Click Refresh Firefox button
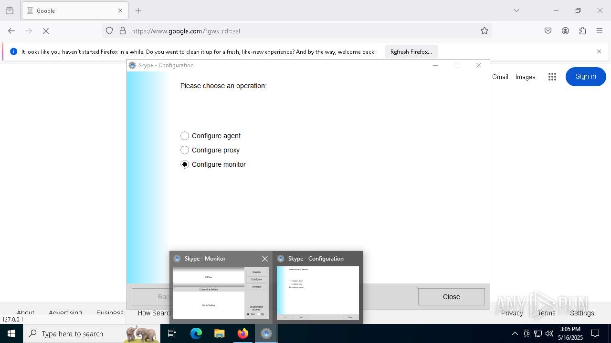611x343 pixels. (x=411, y=51)
